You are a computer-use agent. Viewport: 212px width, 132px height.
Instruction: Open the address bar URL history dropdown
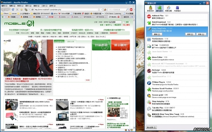point(101,10)
